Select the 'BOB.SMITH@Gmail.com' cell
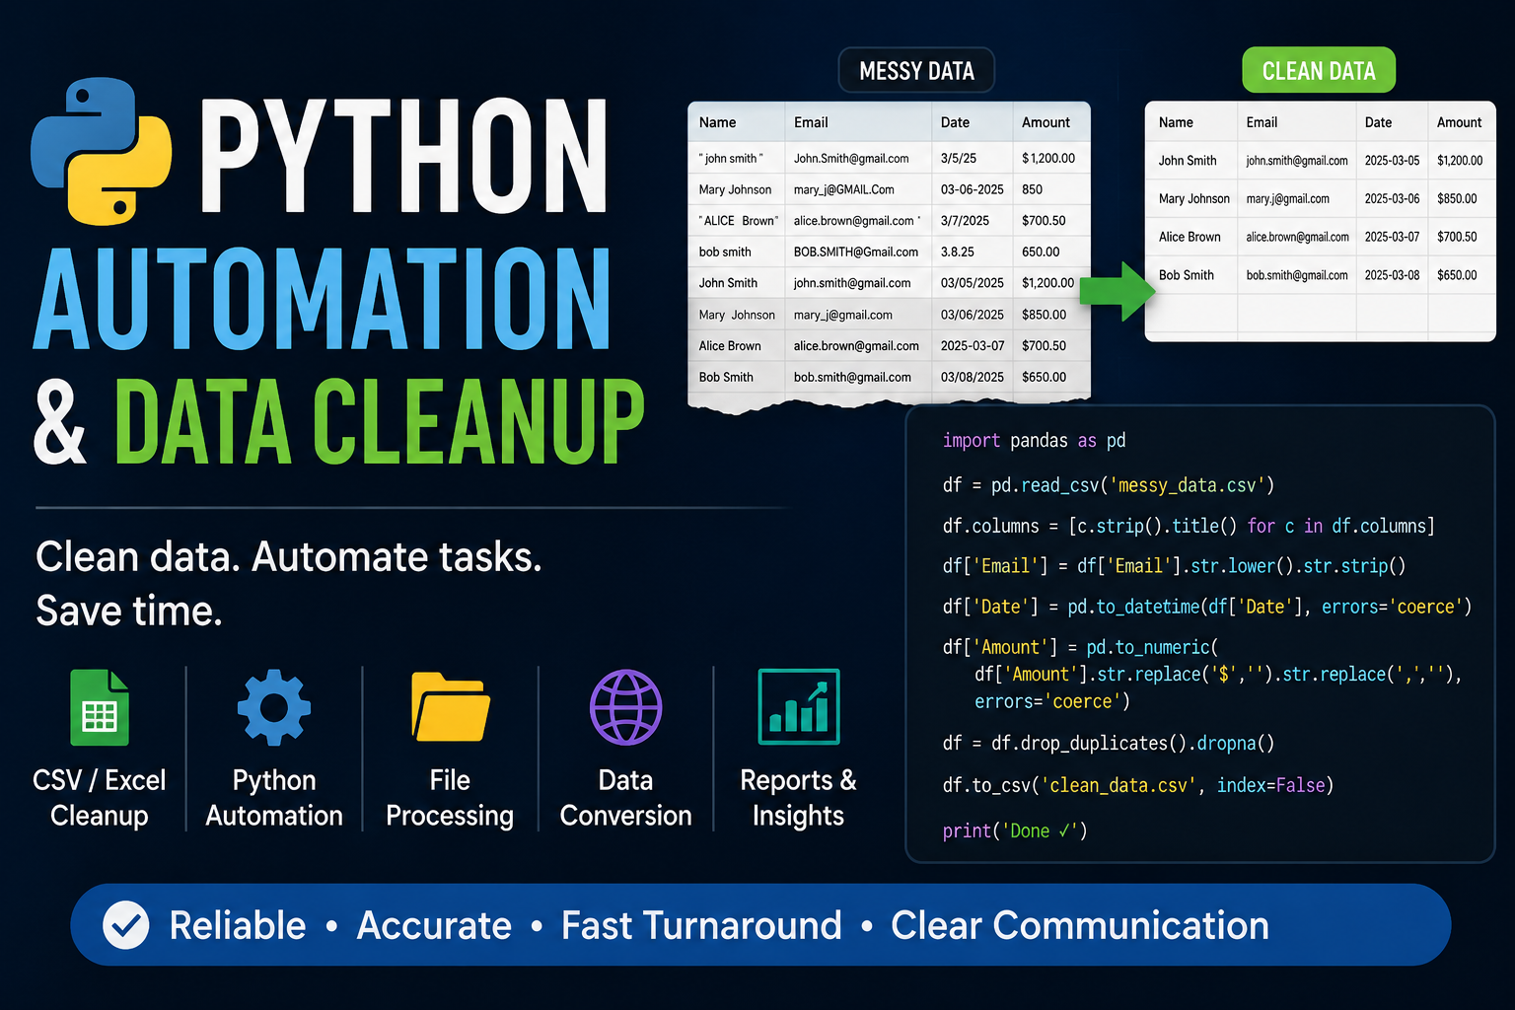 point(856,252)
